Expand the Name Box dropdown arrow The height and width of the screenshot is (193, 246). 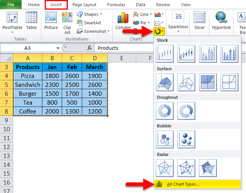(58, 48)
